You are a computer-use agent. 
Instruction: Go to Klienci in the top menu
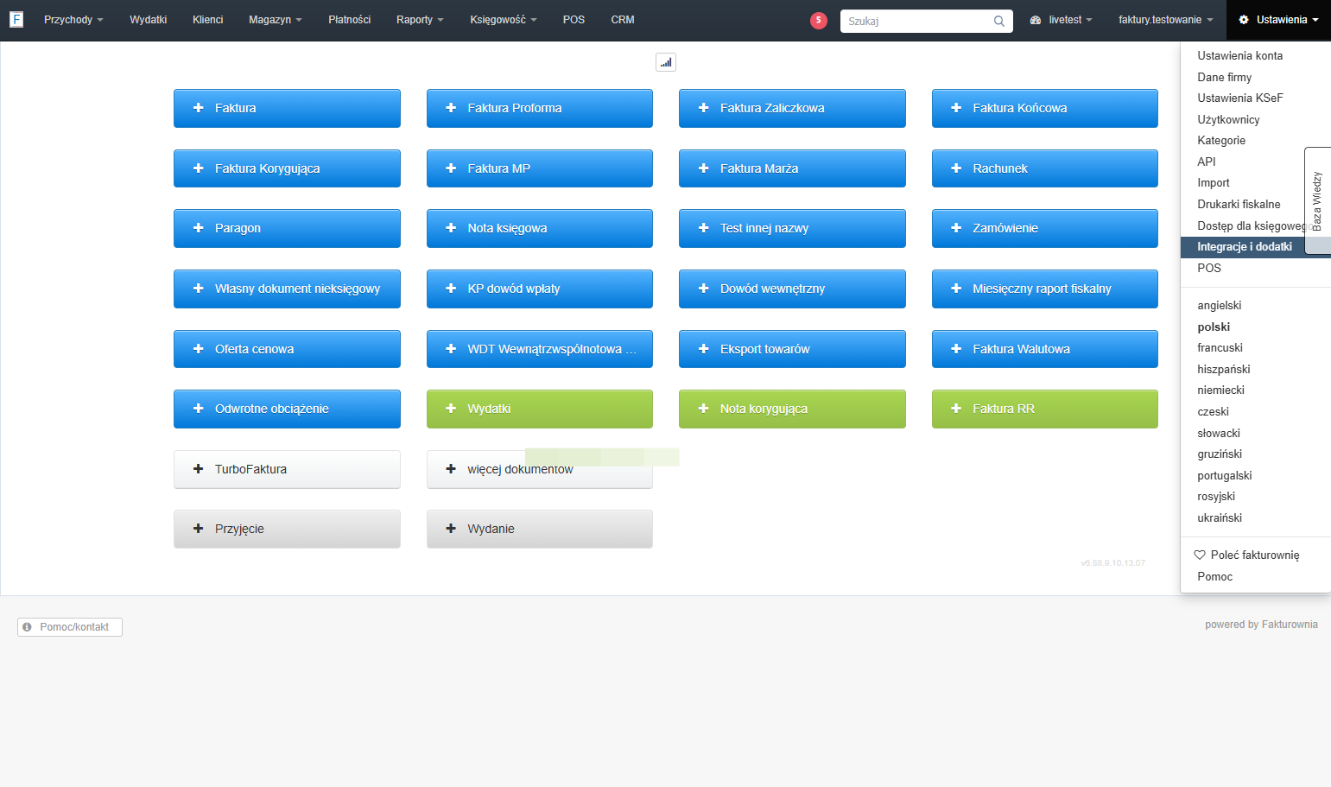coord(208,20)
